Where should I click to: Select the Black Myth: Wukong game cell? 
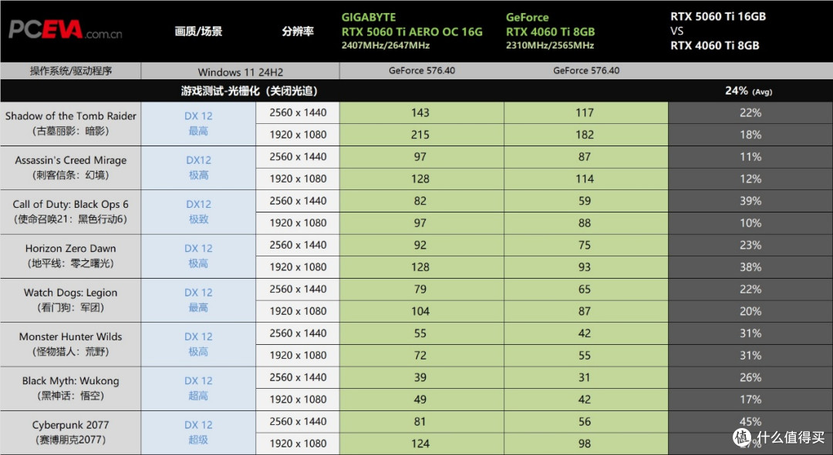click(x=71, y=388)
